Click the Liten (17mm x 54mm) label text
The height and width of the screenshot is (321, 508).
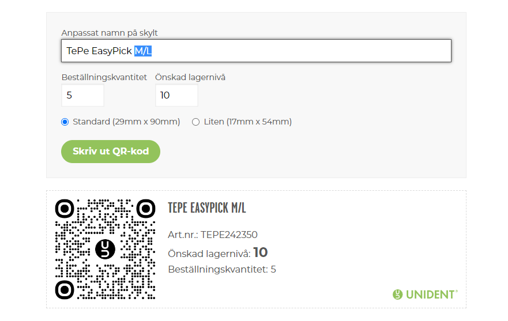point(248,122)
